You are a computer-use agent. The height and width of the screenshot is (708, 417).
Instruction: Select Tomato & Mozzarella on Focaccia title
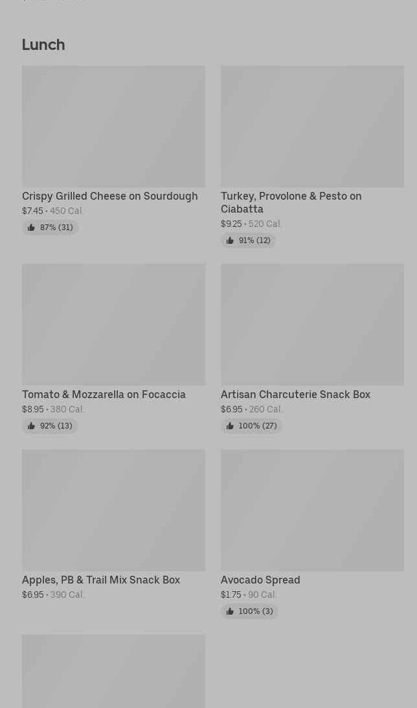point(104,394)
